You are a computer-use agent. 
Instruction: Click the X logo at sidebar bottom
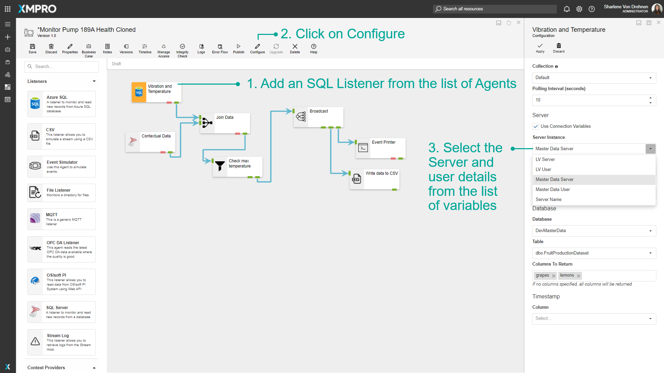click(8, 367)
